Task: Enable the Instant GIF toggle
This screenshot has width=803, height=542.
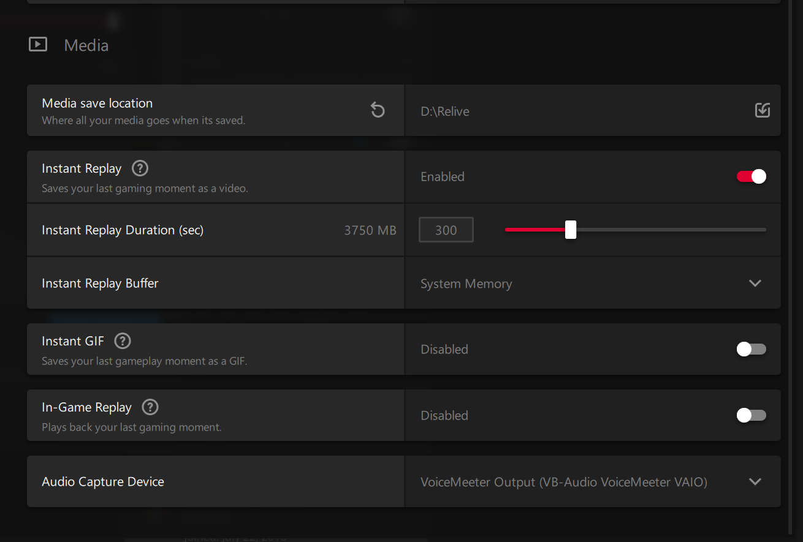Action: (752, 349)
